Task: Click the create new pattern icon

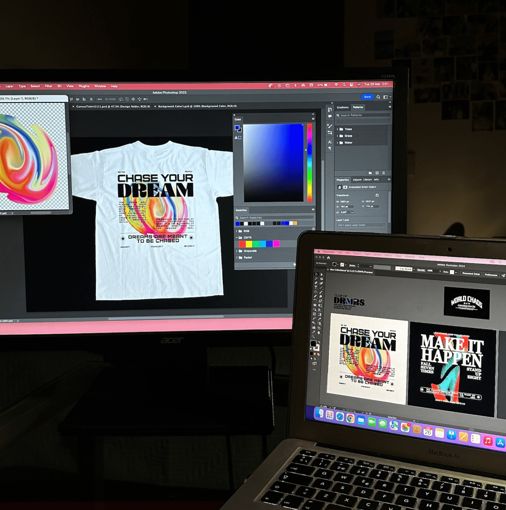Action: pyautogui.click(x=377, y=173)
